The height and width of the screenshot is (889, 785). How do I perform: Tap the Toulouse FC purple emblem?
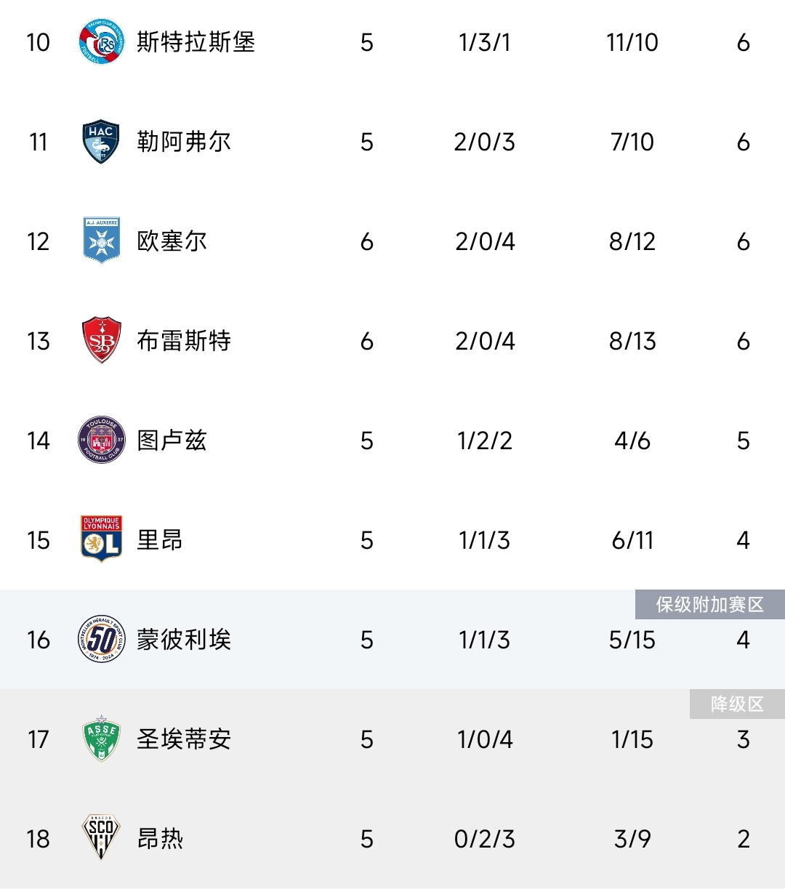click(x=101, y=440)
